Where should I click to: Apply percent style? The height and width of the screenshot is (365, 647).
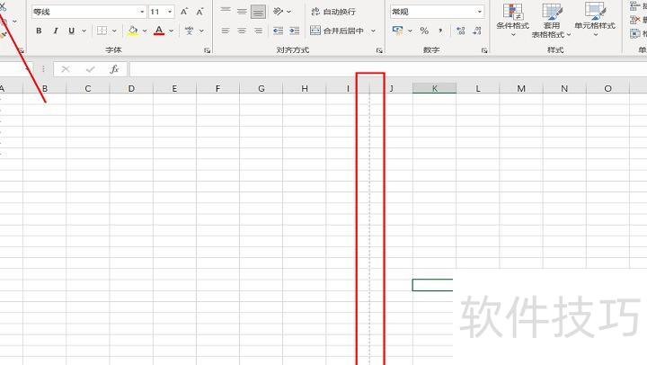[x=424, y=31]
